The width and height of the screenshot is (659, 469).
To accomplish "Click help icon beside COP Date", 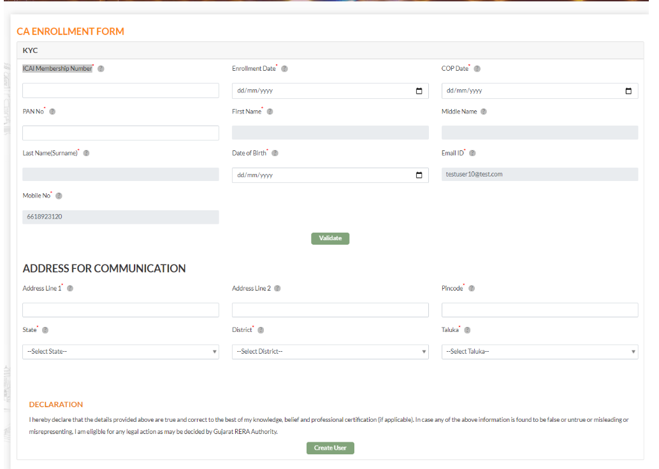I will click(477, 68).
